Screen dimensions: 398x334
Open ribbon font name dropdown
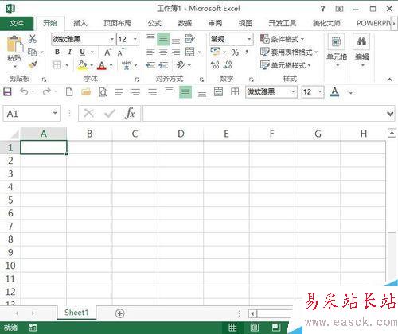pyautogui.click(x=112, y=39)
